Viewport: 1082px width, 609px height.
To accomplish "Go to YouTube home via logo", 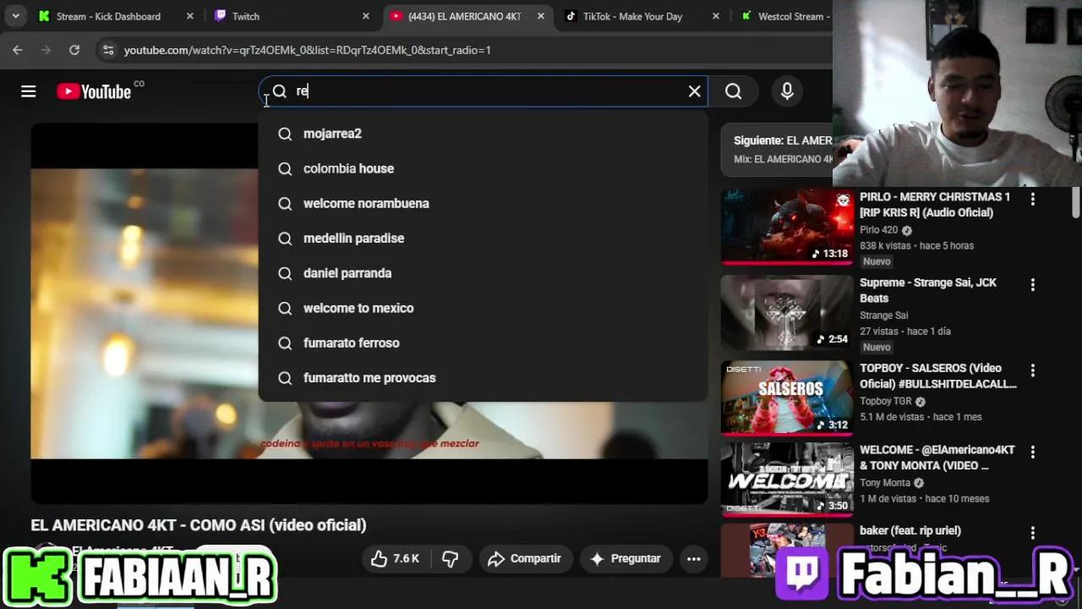I will pyautogui.click(x=94, y=91).
